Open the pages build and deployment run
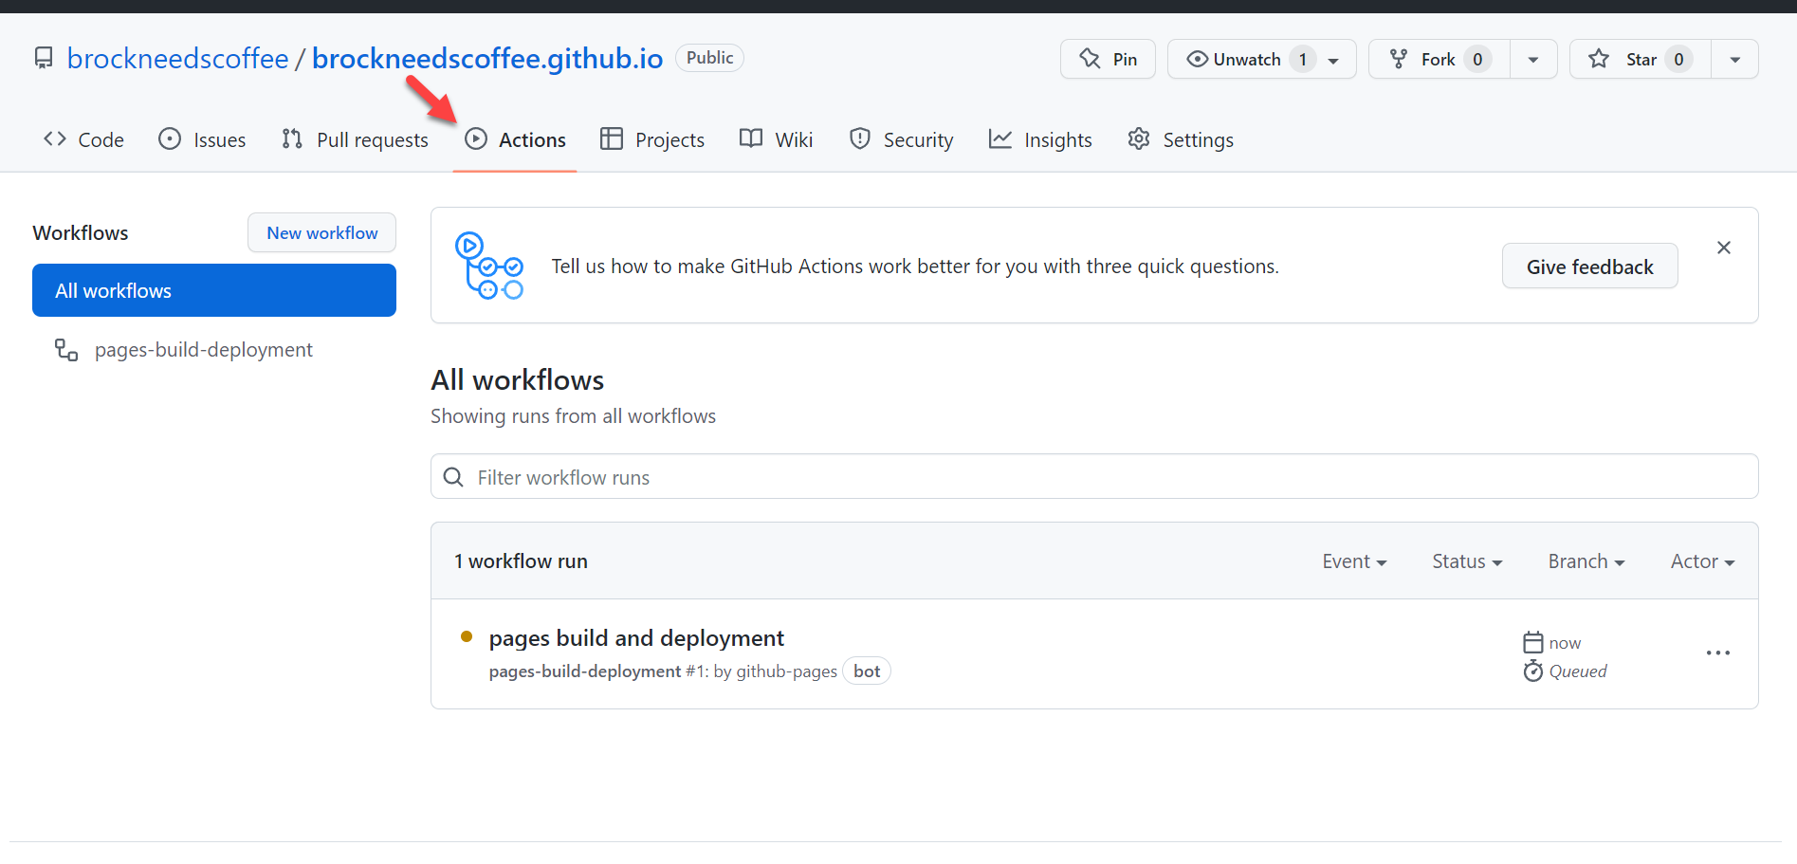The height and width of the screenshot is (864, 1797). coord(636,637)
